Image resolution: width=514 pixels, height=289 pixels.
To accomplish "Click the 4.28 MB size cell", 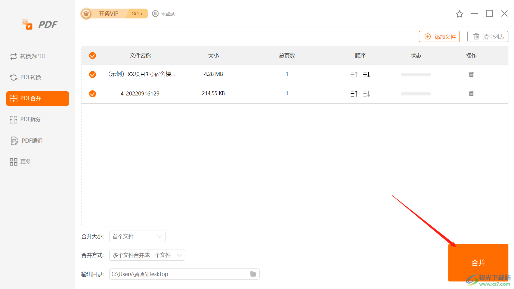I will (213, 74).
